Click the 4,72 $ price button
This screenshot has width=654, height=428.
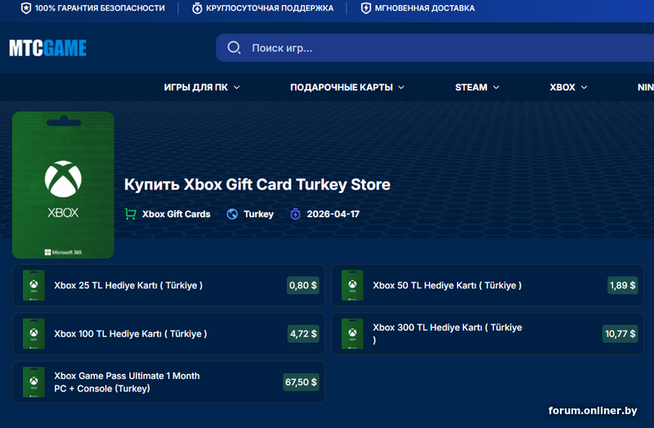(303, 334)
